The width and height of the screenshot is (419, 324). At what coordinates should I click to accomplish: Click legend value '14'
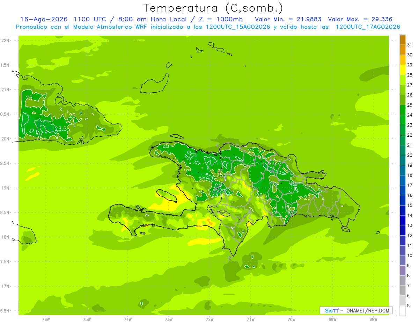coord(410,215)
